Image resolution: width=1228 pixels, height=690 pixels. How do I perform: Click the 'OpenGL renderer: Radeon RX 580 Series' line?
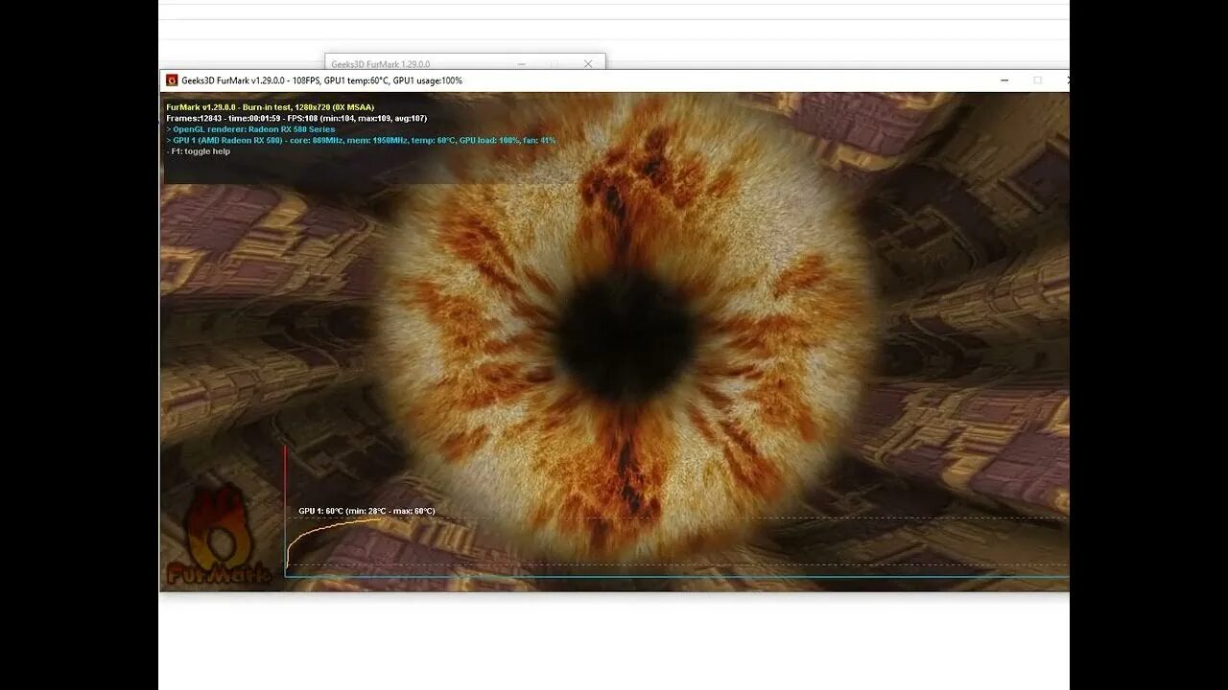click(x=250, y=129)
